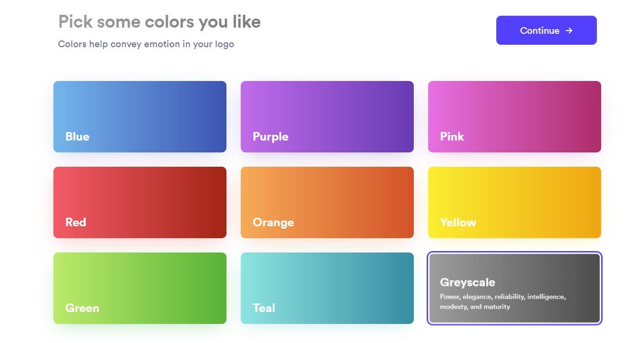The width and height of the screenshot is (635, 343).
Task: Pick the Pink gradient color card
Action: click(x=514, y=117)
